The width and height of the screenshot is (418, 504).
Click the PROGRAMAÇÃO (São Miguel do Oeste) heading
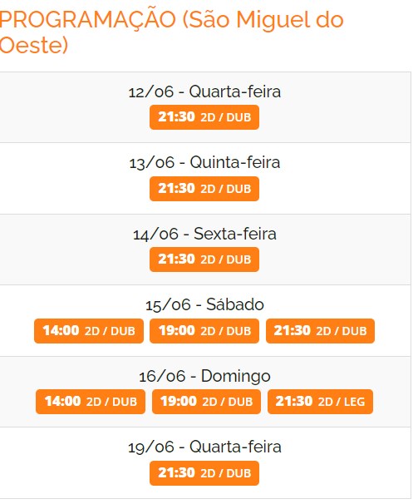click(x=171, y=32)
